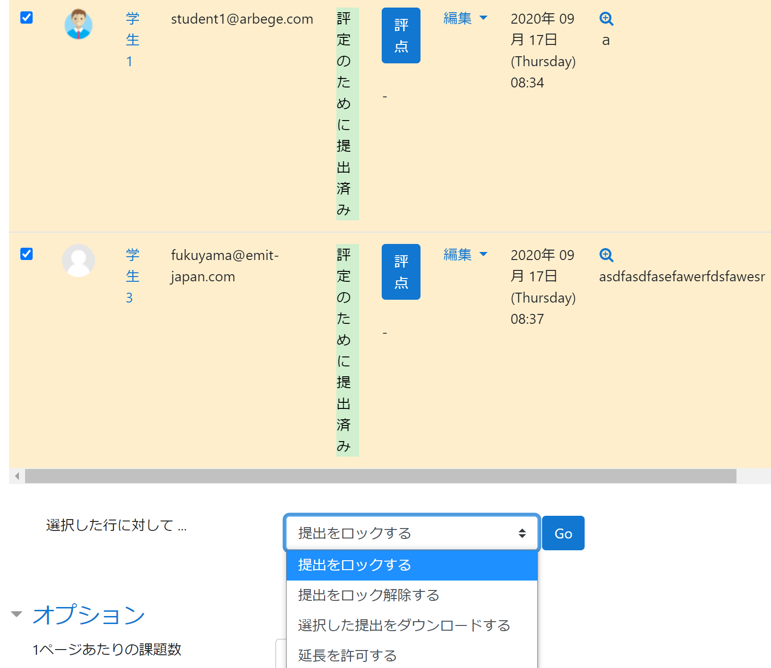
Task: Open the 提出をロックする select box
Action: [412, 533]
